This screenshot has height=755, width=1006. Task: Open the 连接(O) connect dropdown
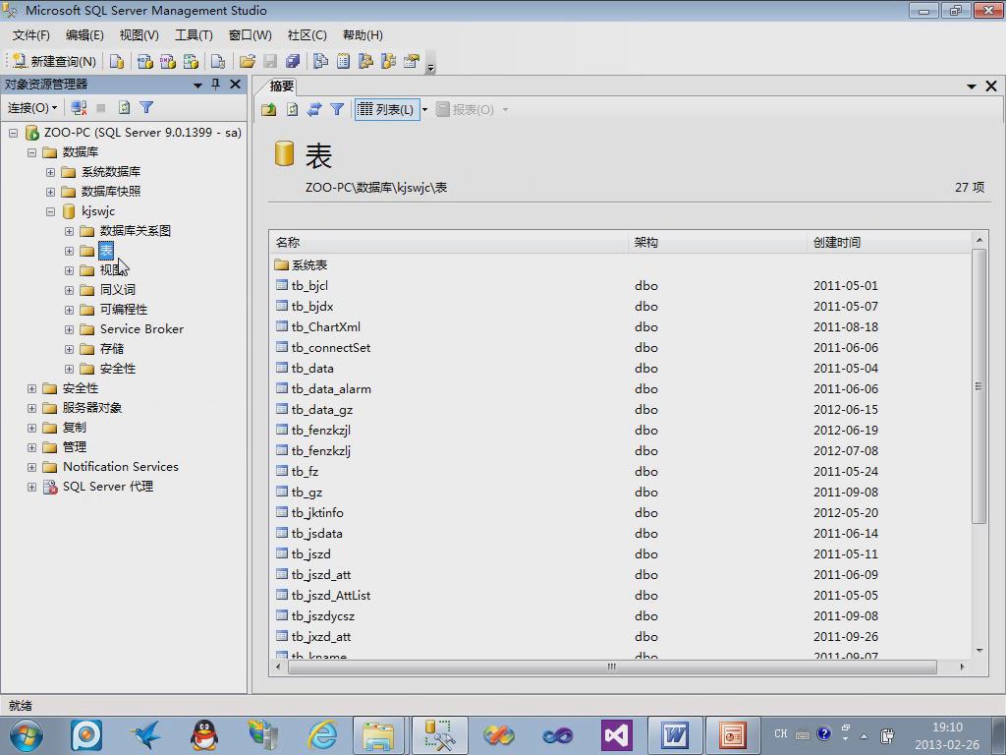pyautogui.click(x=32, y=108)
